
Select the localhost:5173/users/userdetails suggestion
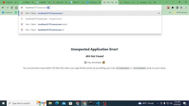[x=90, y=24]
